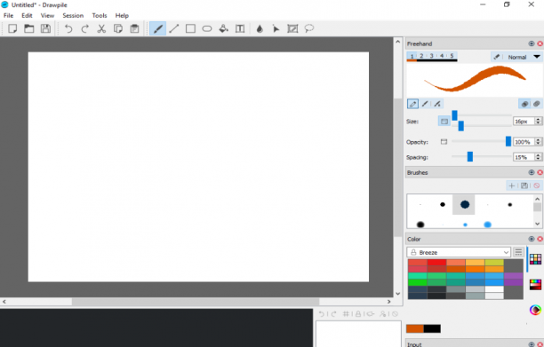Switch to the palette swatches color tab
Viewport: 544px width, 347px height.
click(535, 258)
